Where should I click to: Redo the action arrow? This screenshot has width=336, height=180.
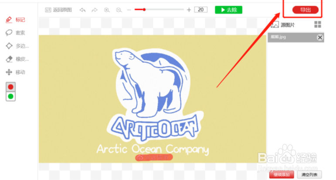pos(95,10)
